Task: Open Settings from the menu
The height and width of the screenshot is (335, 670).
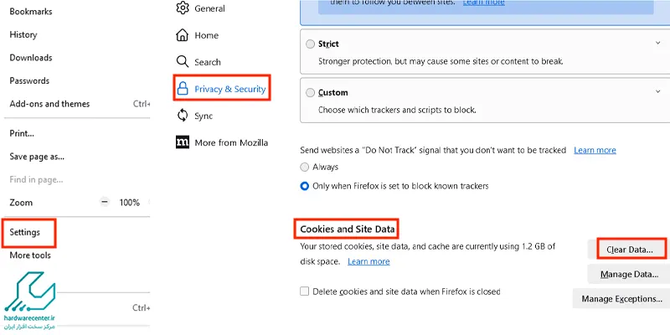Action: tap(25, 232)
